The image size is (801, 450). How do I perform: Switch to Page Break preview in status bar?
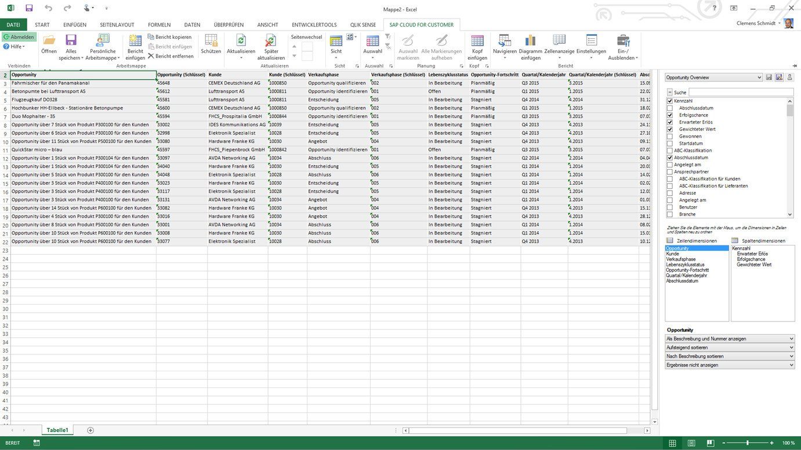tap(711, 443)
